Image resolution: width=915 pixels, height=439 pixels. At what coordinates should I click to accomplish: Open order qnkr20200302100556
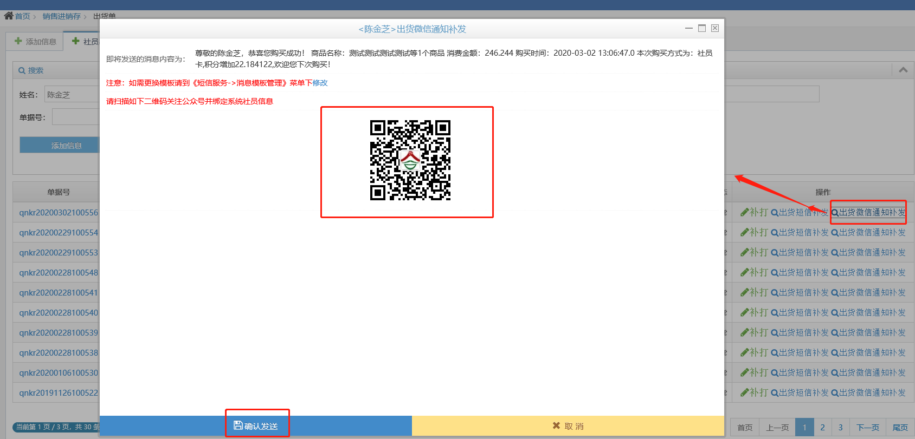pyautogui.click(x=59, y=213)
